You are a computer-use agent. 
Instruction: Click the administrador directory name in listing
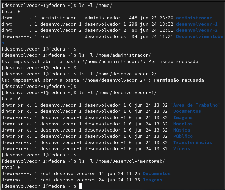194,18
